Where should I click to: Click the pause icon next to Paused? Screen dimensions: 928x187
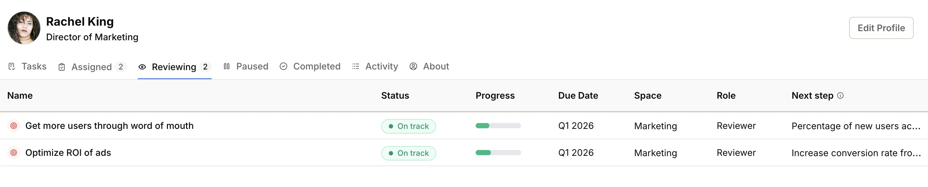coord(227,66)
